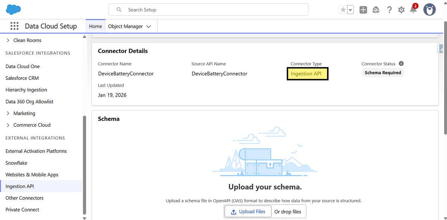Click the Salesforce cloud logo
447x220 pixels.
[x=13, y=9]
